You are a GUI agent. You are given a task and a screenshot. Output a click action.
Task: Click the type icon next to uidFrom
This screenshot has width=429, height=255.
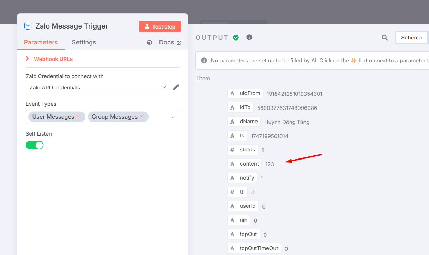tap(232, 93)
